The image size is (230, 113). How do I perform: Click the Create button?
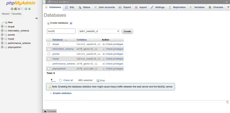[127, 31]
